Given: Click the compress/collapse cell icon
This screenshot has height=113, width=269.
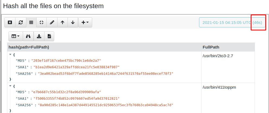Looking at the screenshot, I should pos(41,22).
